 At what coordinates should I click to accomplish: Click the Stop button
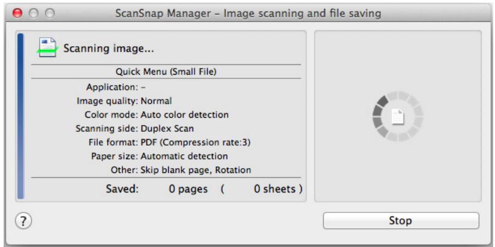pos(401,220)
